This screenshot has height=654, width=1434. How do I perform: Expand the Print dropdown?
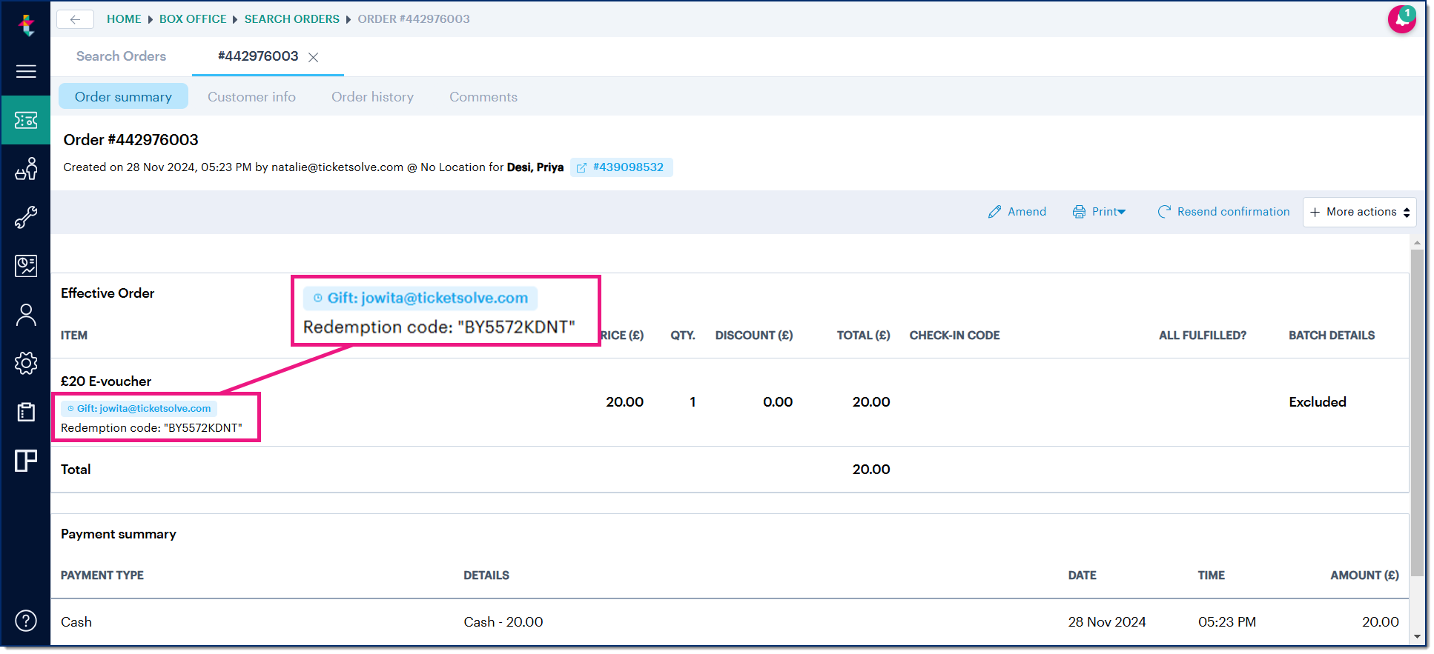1099,212
